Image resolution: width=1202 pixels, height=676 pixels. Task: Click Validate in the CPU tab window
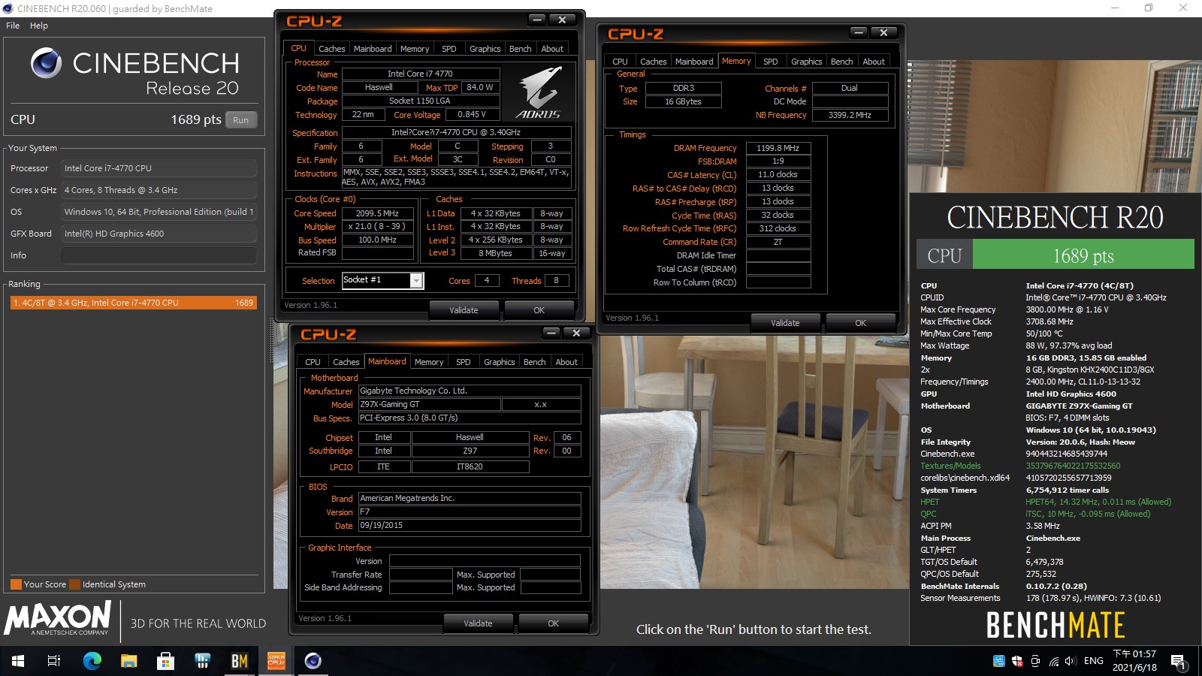point(464,310)
